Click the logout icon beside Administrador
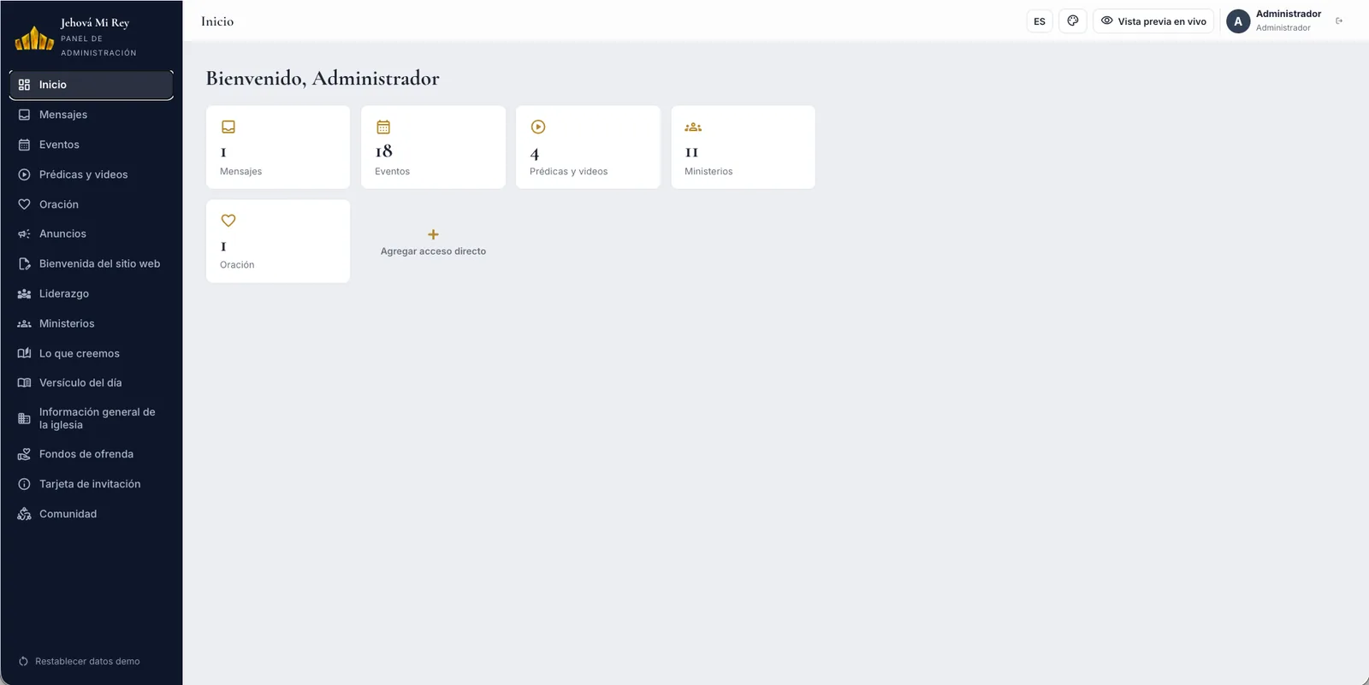Screen dimensions: 1369x685 click(1339, 21)
